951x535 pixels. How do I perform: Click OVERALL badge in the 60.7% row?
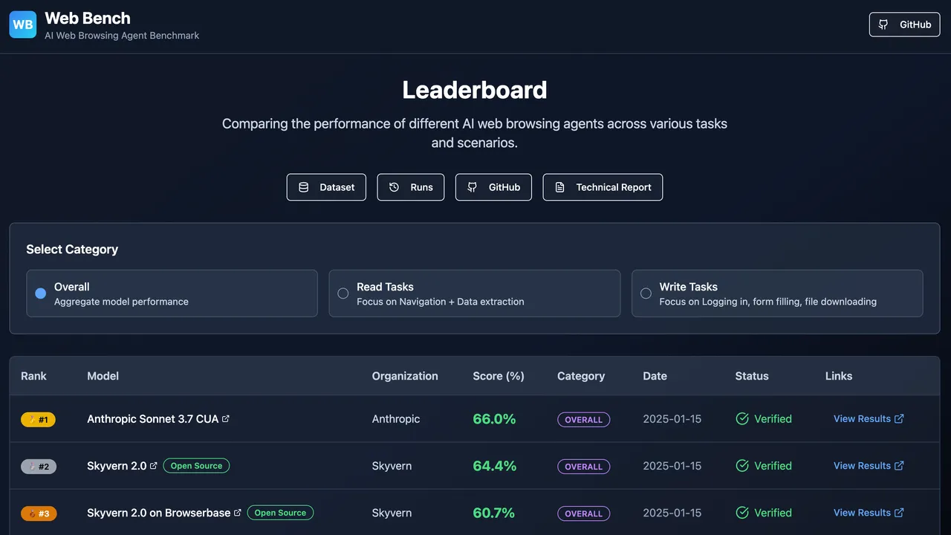click(584, 513)
